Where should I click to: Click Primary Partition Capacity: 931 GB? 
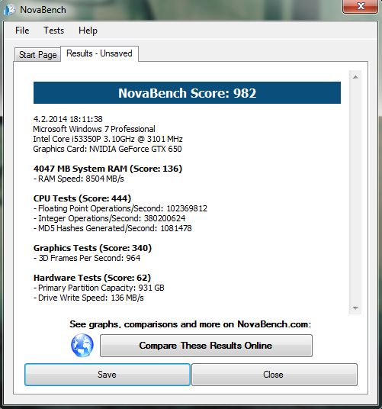[x=99, y=288]
